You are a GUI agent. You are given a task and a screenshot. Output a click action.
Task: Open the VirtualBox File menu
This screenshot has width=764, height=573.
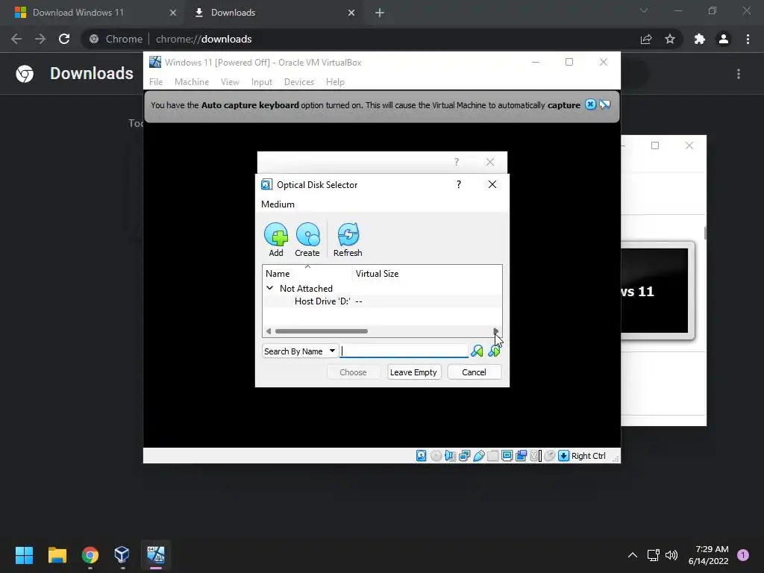[x=156, y=82]
